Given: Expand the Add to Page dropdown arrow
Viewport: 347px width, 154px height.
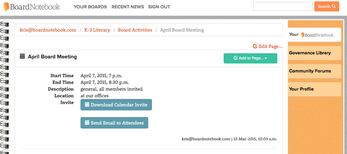Looking at the screenshot, I should [x=266, y=58].
